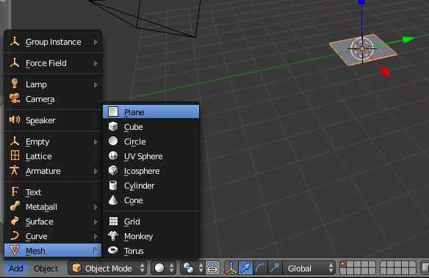Select Plane from the Mesh submenu
Image resolution: width=429 pixels, height=278 pixels.
[151, 112]
